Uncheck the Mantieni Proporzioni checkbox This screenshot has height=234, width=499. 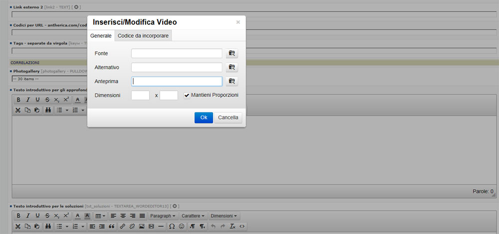click(x=187, y=95)
